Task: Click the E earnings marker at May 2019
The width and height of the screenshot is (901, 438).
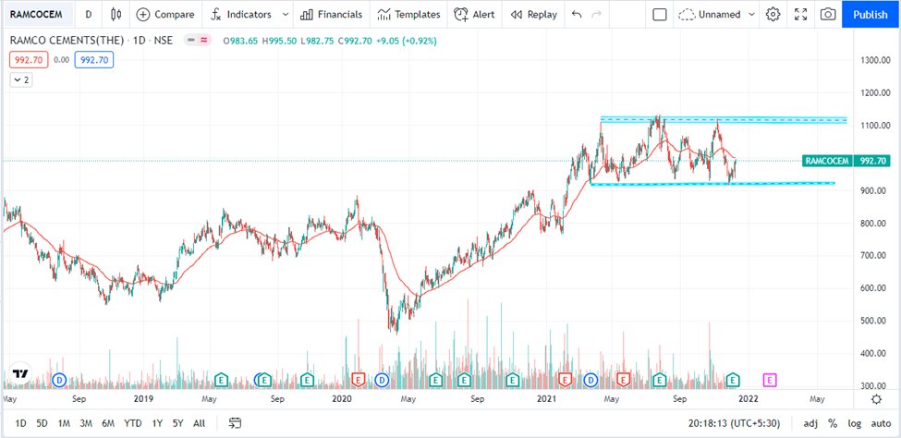Action: click(x=221, y=380)
